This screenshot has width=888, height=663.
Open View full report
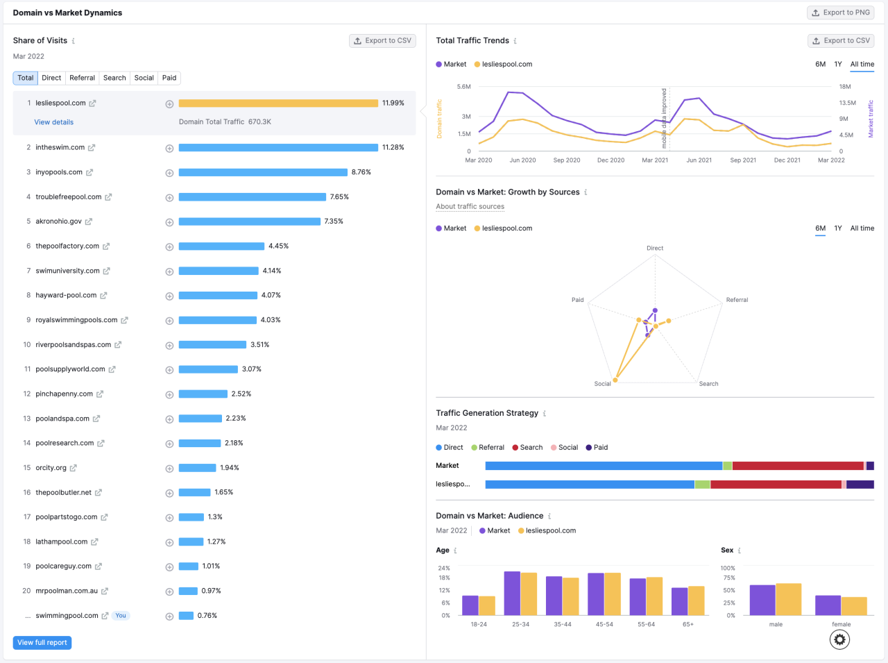tap(42, 643)
